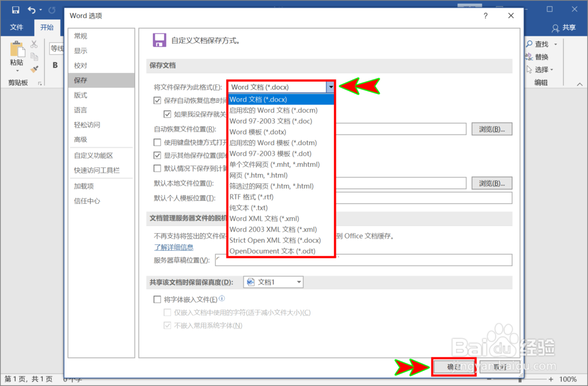Click 浏览 button for default local location
The image size is (588, 386).
tap(492, 183)
